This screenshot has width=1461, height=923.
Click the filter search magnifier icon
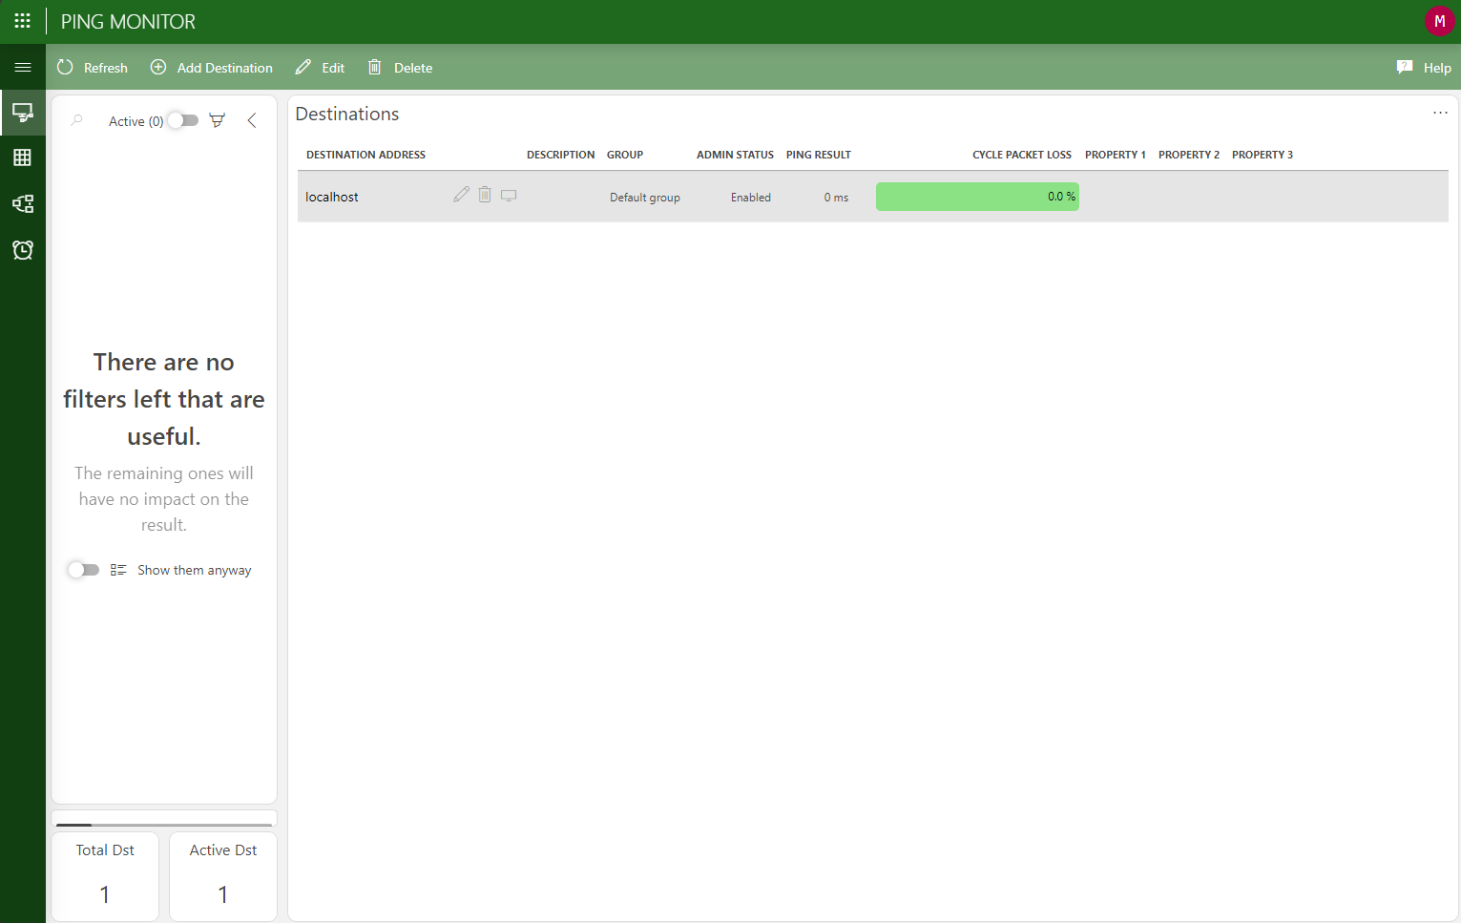point(77,120)
